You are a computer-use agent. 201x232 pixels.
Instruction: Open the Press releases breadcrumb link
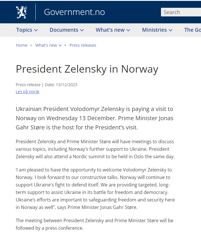[x=83, y=45]
